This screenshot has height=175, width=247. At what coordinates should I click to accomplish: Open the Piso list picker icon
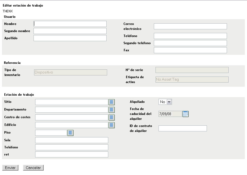[70, 133]
